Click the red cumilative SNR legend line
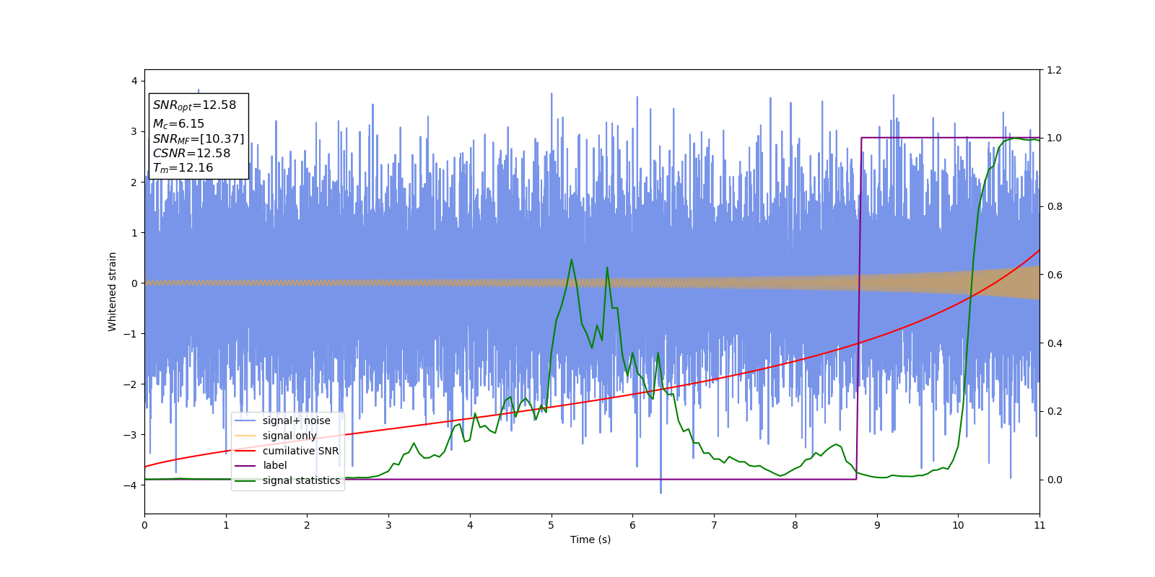 click(245, 451)
